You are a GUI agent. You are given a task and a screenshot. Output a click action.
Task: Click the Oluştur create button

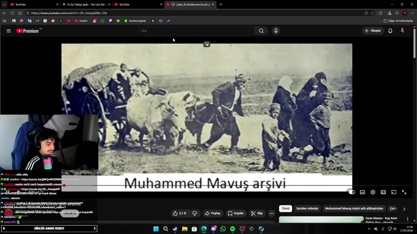(x=373, y=31)
